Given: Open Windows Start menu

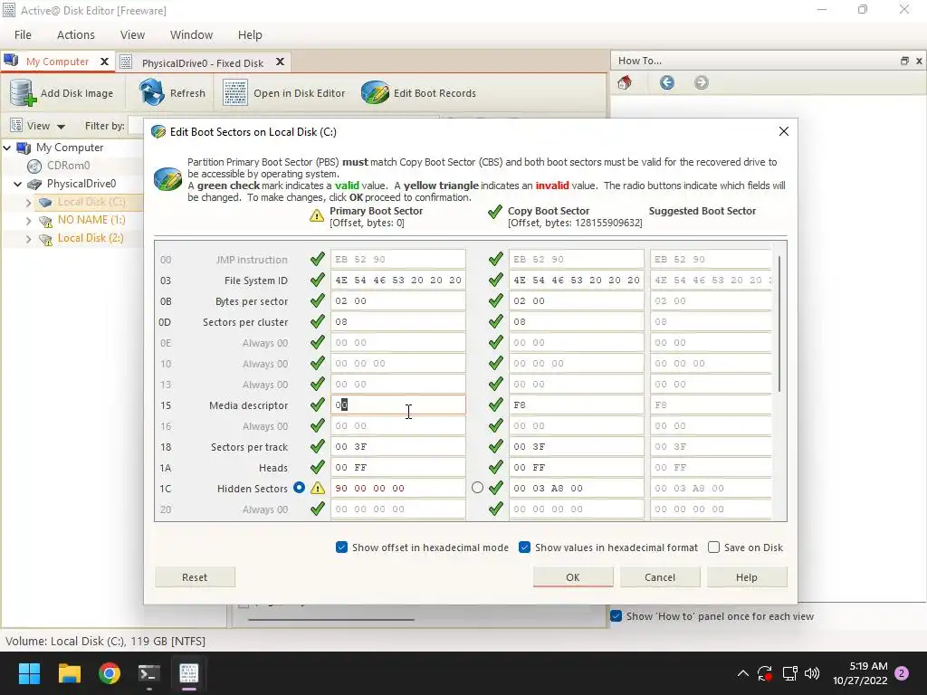Looking at the screenshot, I should [29, 673].
